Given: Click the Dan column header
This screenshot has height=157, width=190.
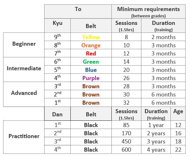Looking at the screenshot, I should (x=57, y=114).
